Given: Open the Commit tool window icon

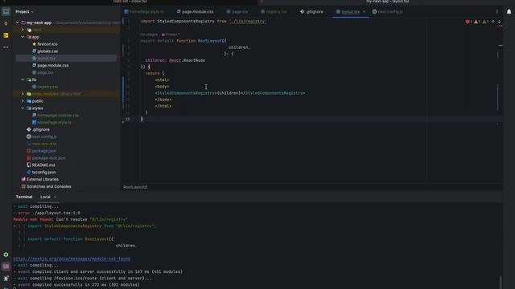Looking at the screenshot, I should point(6,23).
